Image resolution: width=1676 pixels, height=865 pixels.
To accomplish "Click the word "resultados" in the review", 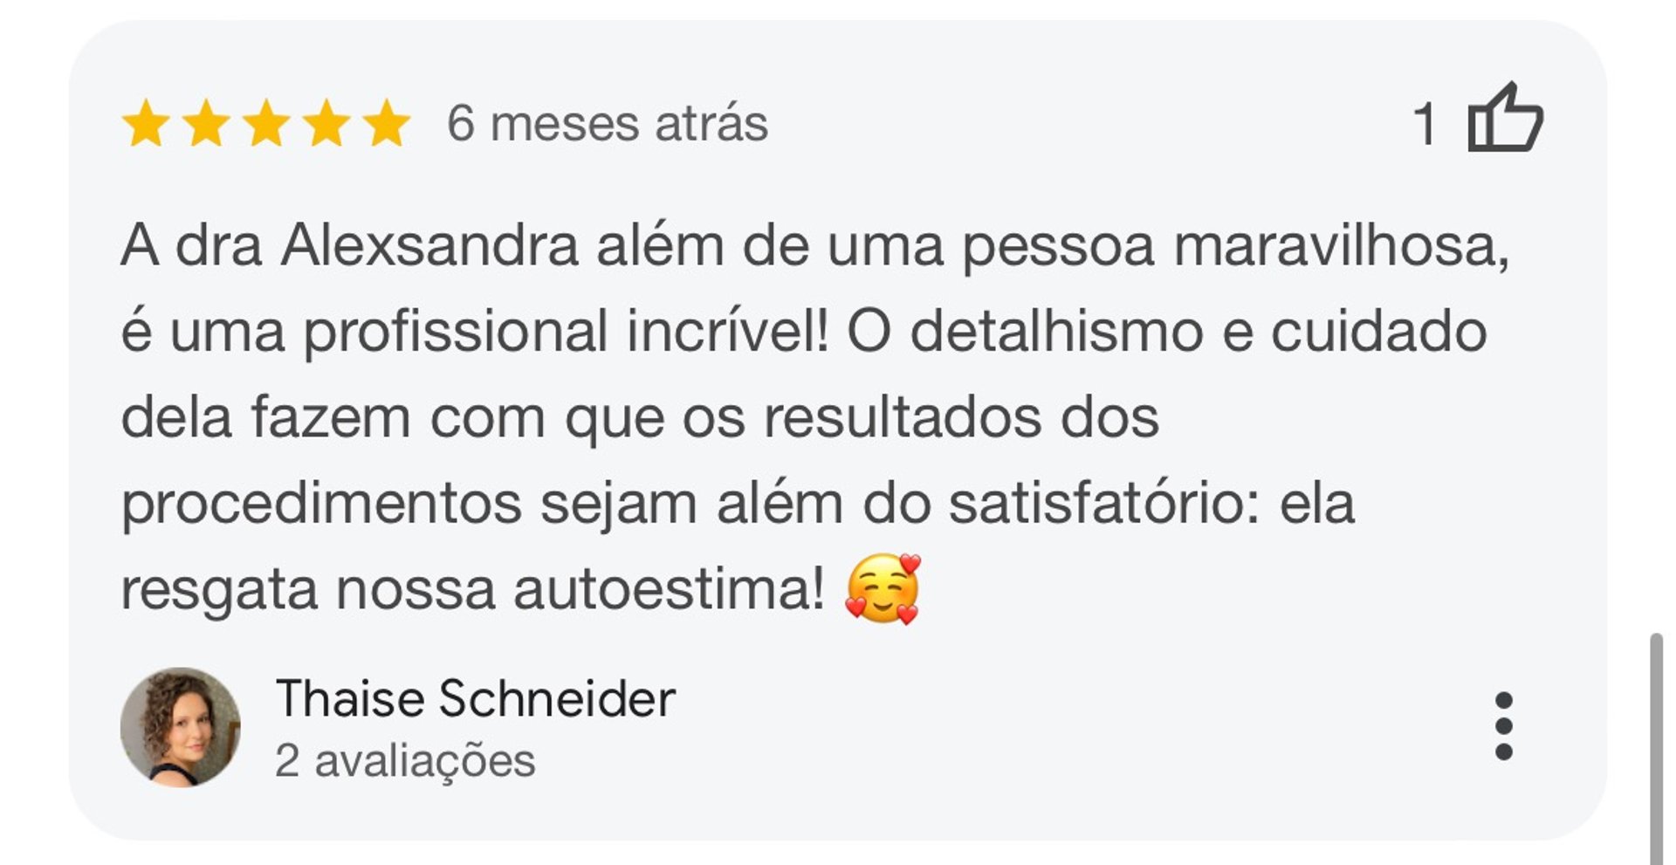I will 903,417.
